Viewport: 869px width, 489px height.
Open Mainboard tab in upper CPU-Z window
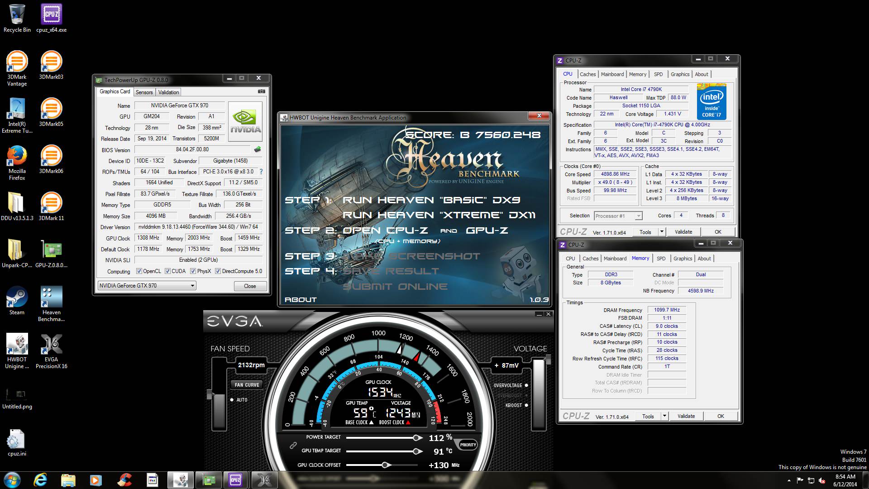click(x=612, y=74)
